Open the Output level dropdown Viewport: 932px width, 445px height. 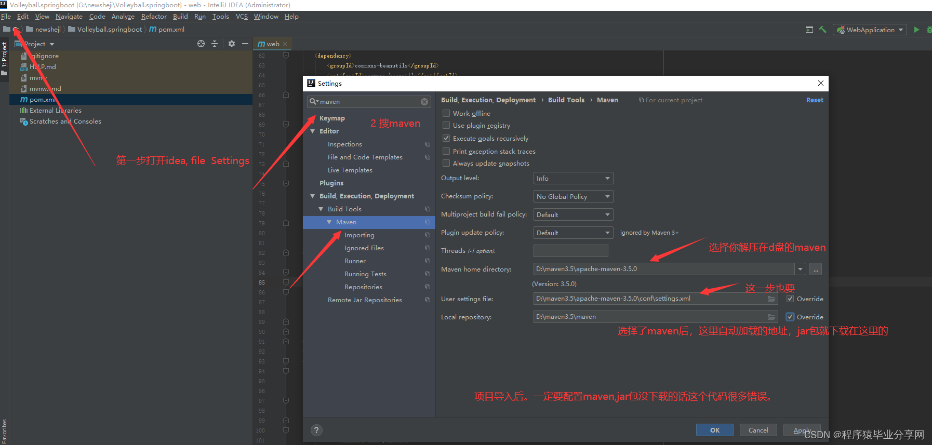tap(574, 178)
